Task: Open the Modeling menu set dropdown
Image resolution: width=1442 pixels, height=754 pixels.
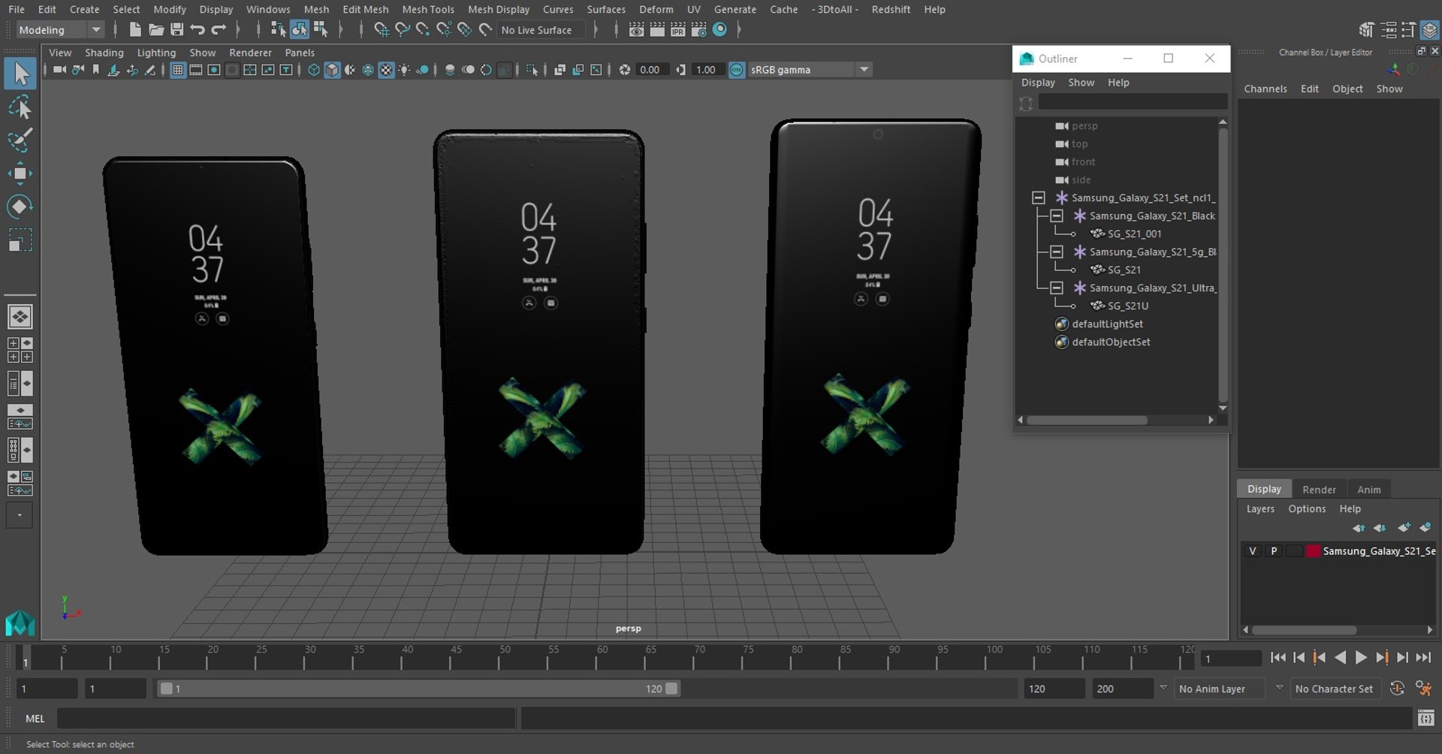Action: click(59, 30)
